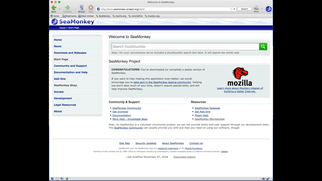Open the Learn more about Mozilla's mission link
The height and width of the screenshot is (181, 322).
(x=240, y=90)
